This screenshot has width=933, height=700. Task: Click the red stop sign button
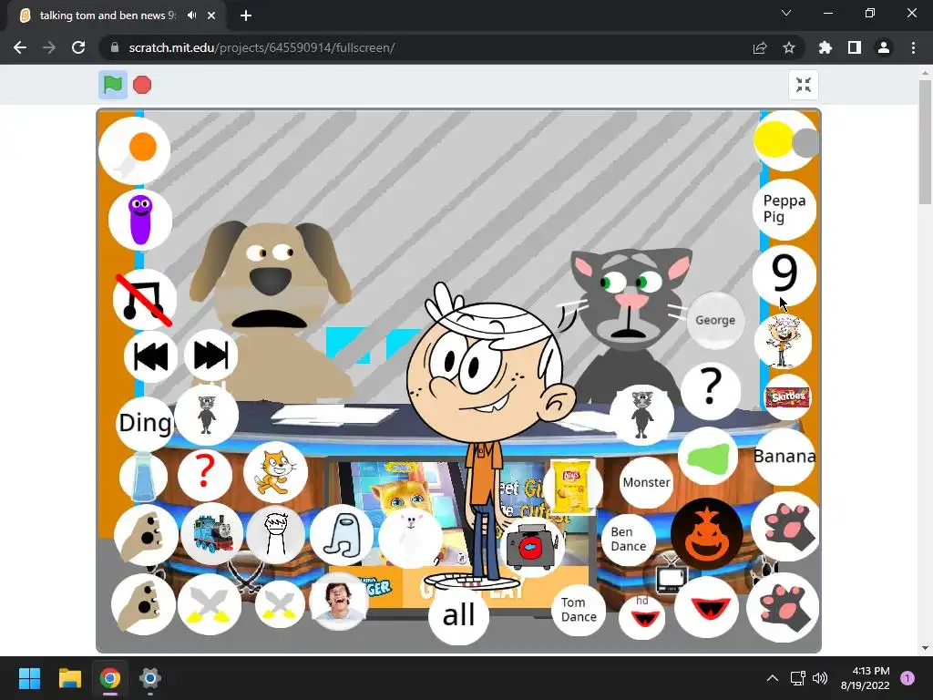click(142, 85)
